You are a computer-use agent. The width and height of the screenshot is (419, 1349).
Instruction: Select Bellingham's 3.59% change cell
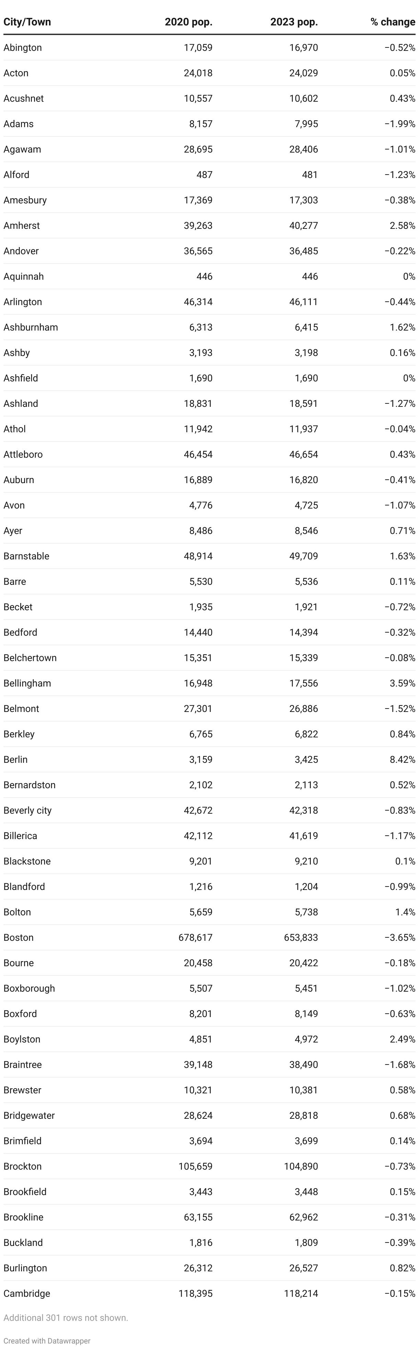pyautogui.click(x=402, y=683)
